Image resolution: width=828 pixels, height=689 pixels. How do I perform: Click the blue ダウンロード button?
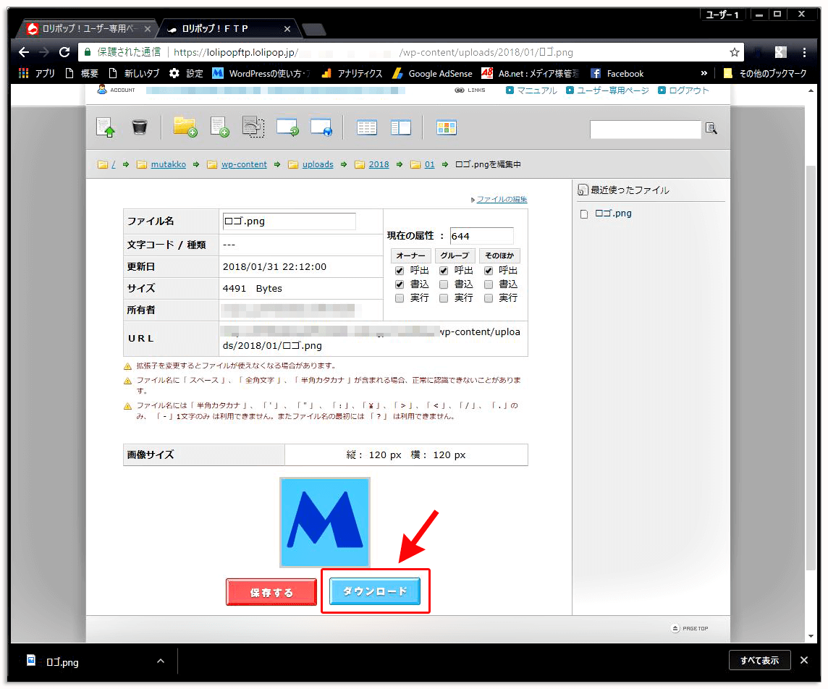click(x=375, y=591)
